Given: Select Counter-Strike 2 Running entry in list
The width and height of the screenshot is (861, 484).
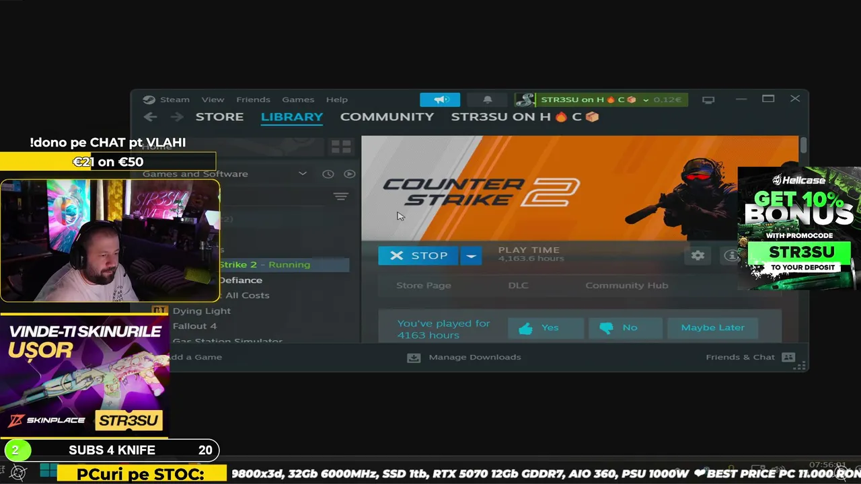Looking at the screenshot, I should (284, 265).
